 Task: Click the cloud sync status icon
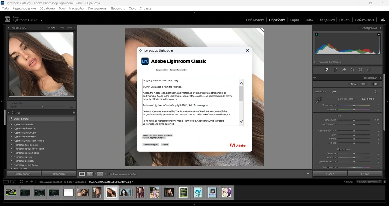pos(383,20)
